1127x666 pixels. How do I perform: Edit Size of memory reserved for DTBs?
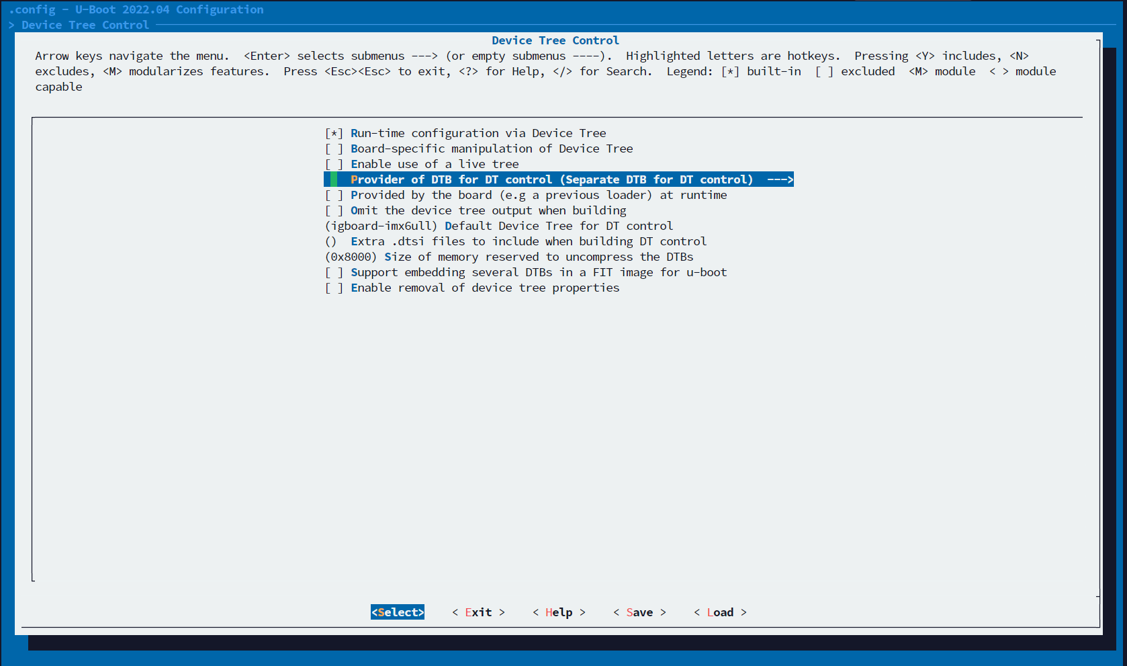(x=509, y=257)
